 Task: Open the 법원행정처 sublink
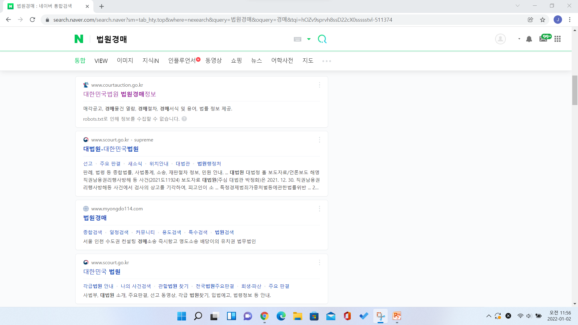(x=209, y=164)
